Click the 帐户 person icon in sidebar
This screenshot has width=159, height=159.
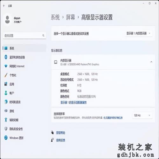pos(6,93)
